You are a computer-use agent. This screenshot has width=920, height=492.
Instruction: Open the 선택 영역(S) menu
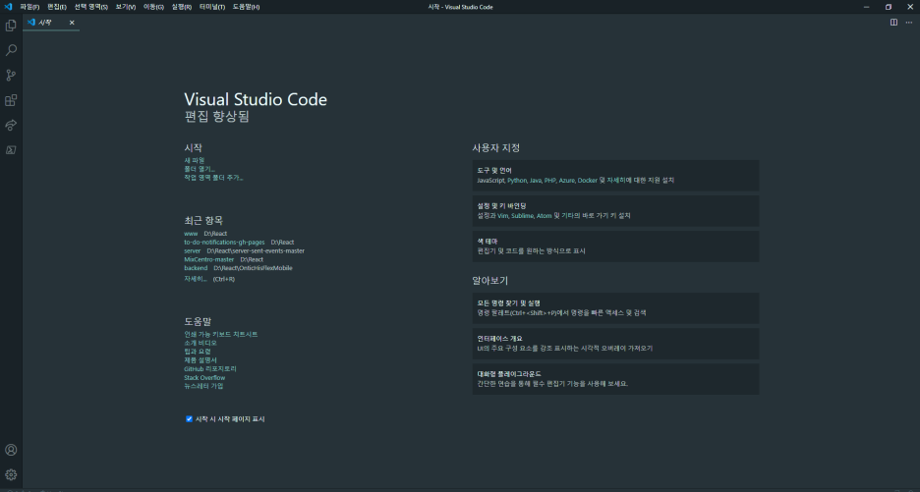point(91,7)
